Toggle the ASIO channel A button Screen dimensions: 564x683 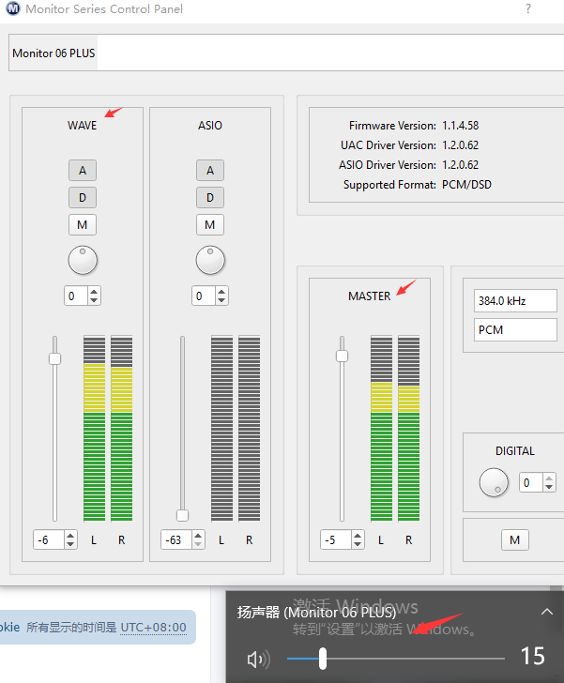(210, 171)
